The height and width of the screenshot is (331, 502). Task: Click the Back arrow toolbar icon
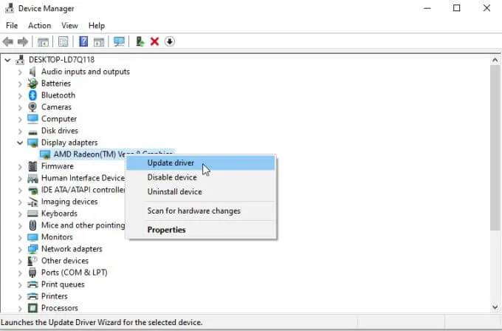pos(8,41)
